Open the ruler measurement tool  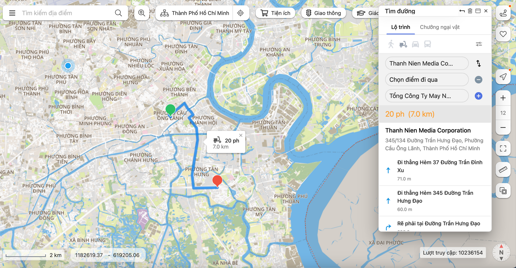point(503,170)
